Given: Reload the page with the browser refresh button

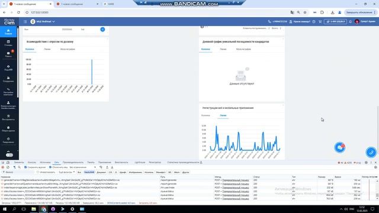Looking at the screenshot, I should coord(18,12).
